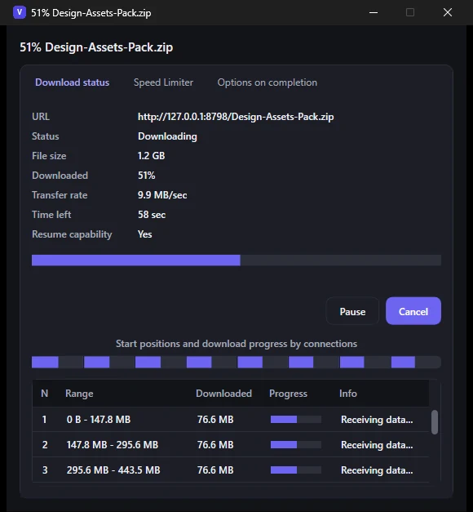
Task: Click the Status value Downloading
Action: [167, 136]
